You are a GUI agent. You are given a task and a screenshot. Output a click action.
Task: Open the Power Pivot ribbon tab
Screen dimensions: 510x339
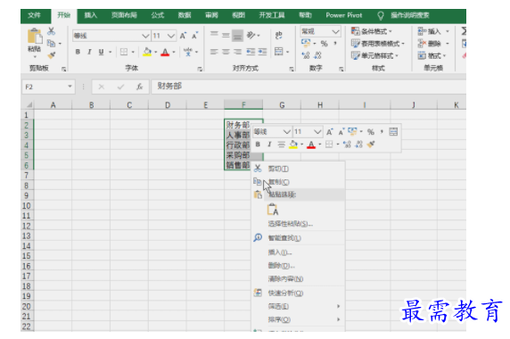(344, 15)
